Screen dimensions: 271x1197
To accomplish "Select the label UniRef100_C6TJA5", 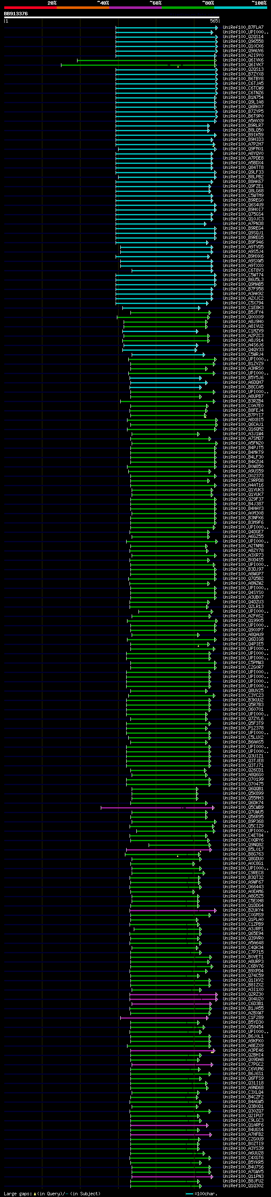I will coord(243,83).
